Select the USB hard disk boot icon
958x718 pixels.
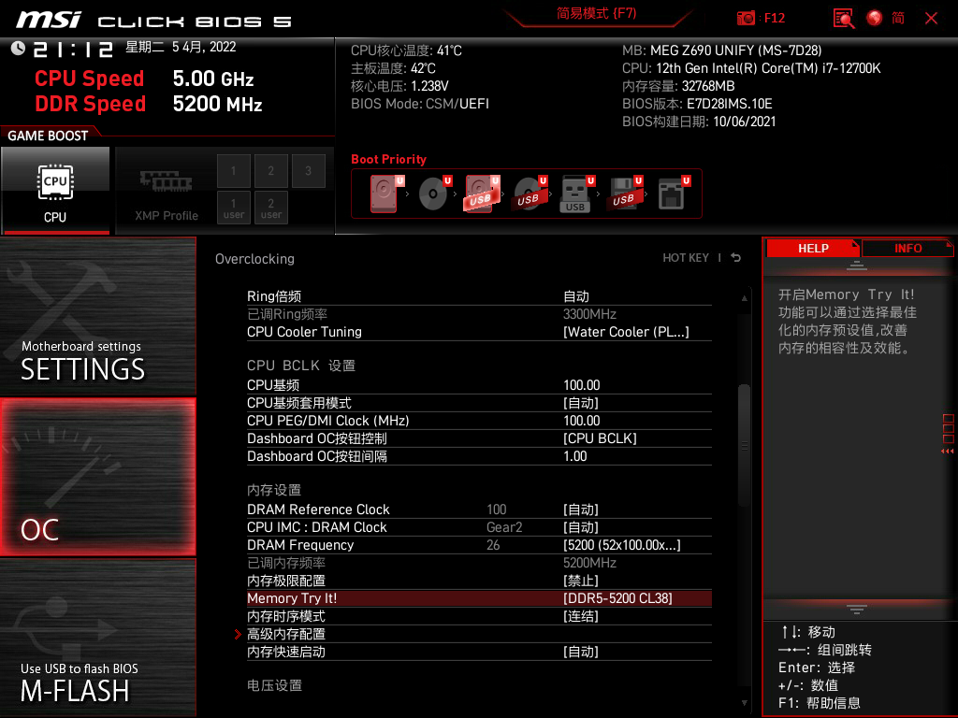[482, 194]
